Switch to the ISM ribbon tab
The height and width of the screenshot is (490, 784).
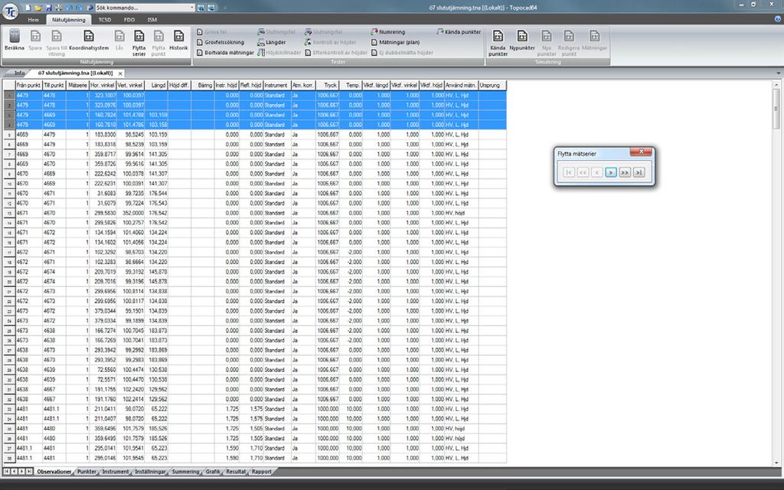coord(152,20)
